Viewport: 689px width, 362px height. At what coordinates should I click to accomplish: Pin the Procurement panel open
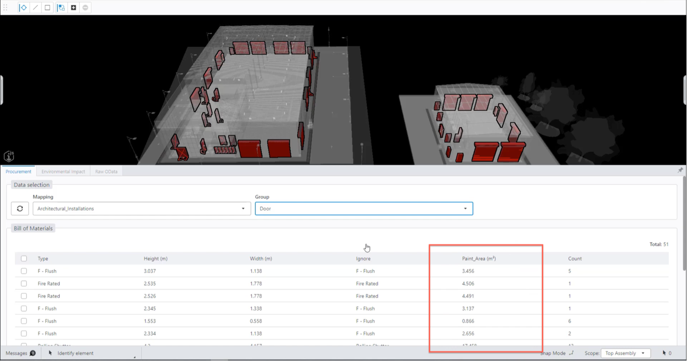click(x=680, y=170)
